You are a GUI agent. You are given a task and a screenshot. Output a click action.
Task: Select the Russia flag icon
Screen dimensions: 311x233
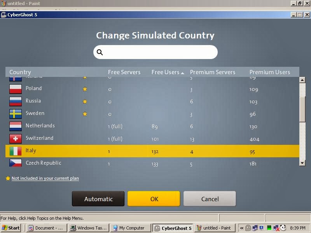coord(16,101)
